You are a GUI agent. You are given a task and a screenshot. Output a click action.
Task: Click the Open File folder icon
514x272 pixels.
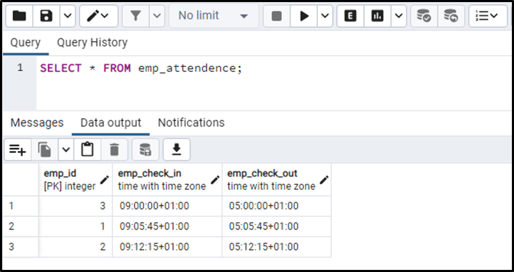coord(19,16)
